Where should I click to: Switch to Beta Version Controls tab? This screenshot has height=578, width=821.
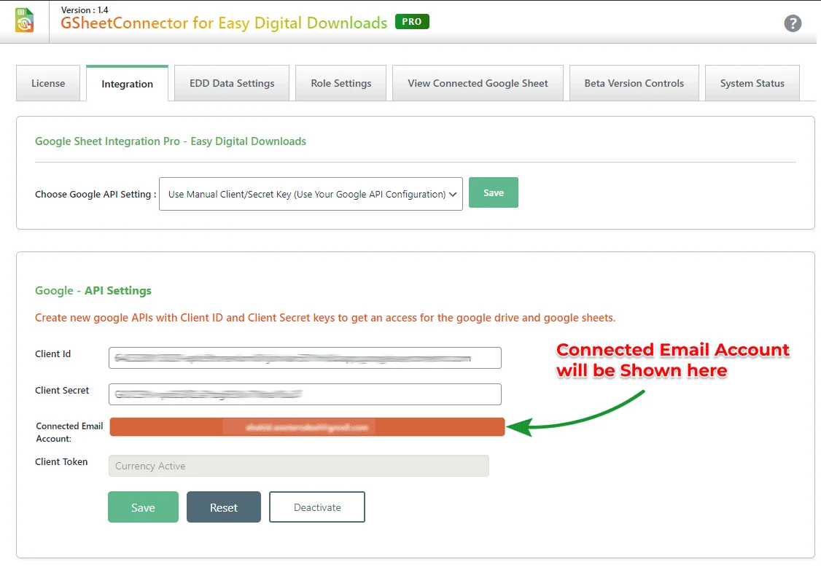(634, 84)
